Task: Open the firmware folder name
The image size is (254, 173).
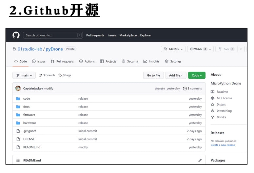Action: (29, 115)
